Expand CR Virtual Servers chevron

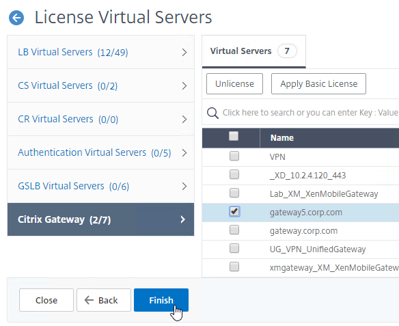tap(184, 120)
